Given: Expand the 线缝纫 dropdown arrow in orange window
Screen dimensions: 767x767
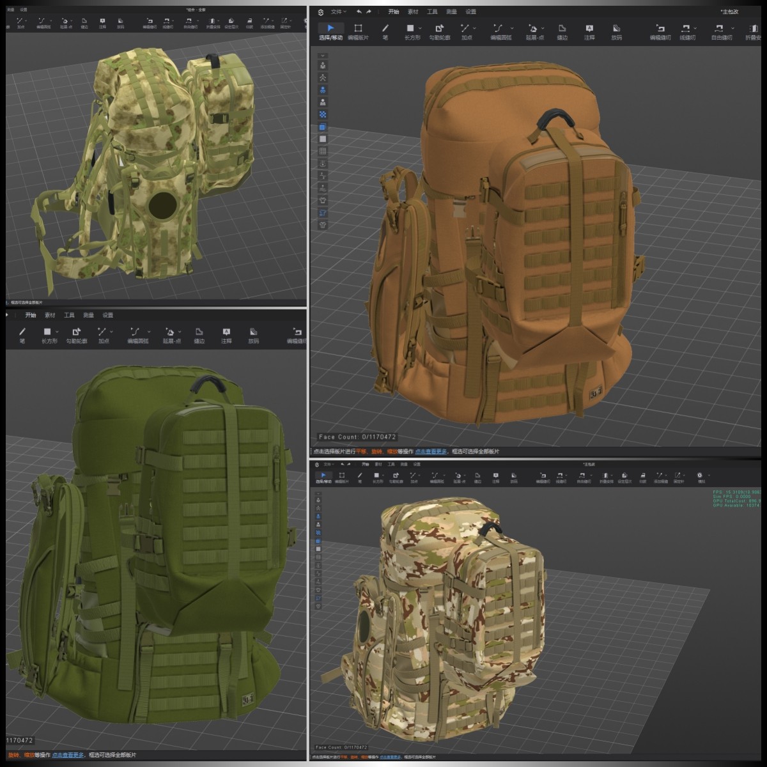Looking at the screenshot, I should (695, 28).
